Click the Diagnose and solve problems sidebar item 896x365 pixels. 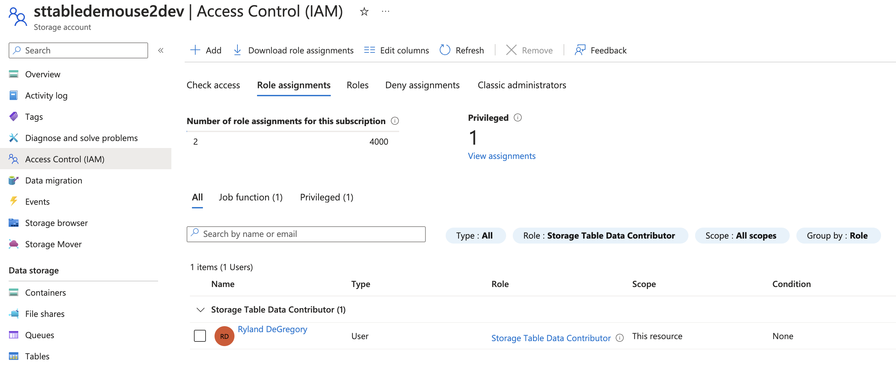click(81, 138)
